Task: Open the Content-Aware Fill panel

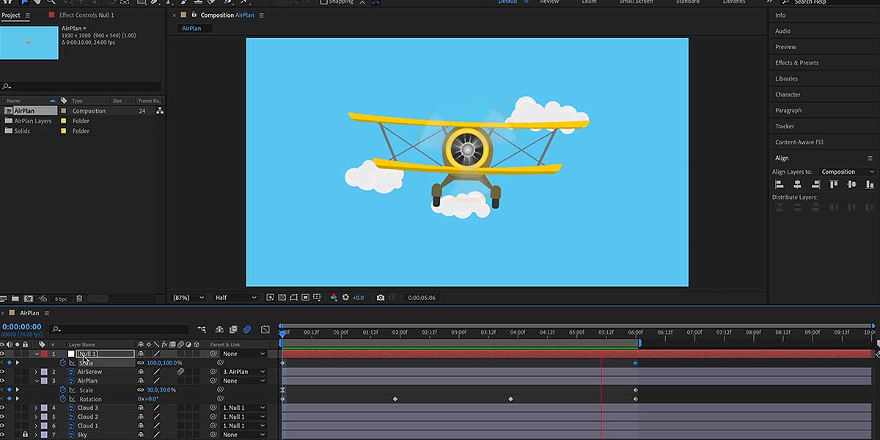Action: pos(799,142)
